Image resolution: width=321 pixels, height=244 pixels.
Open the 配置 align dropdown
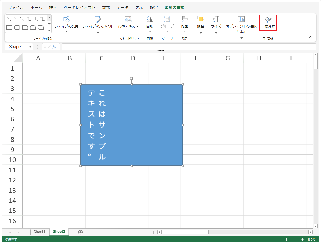pos(185,32)
